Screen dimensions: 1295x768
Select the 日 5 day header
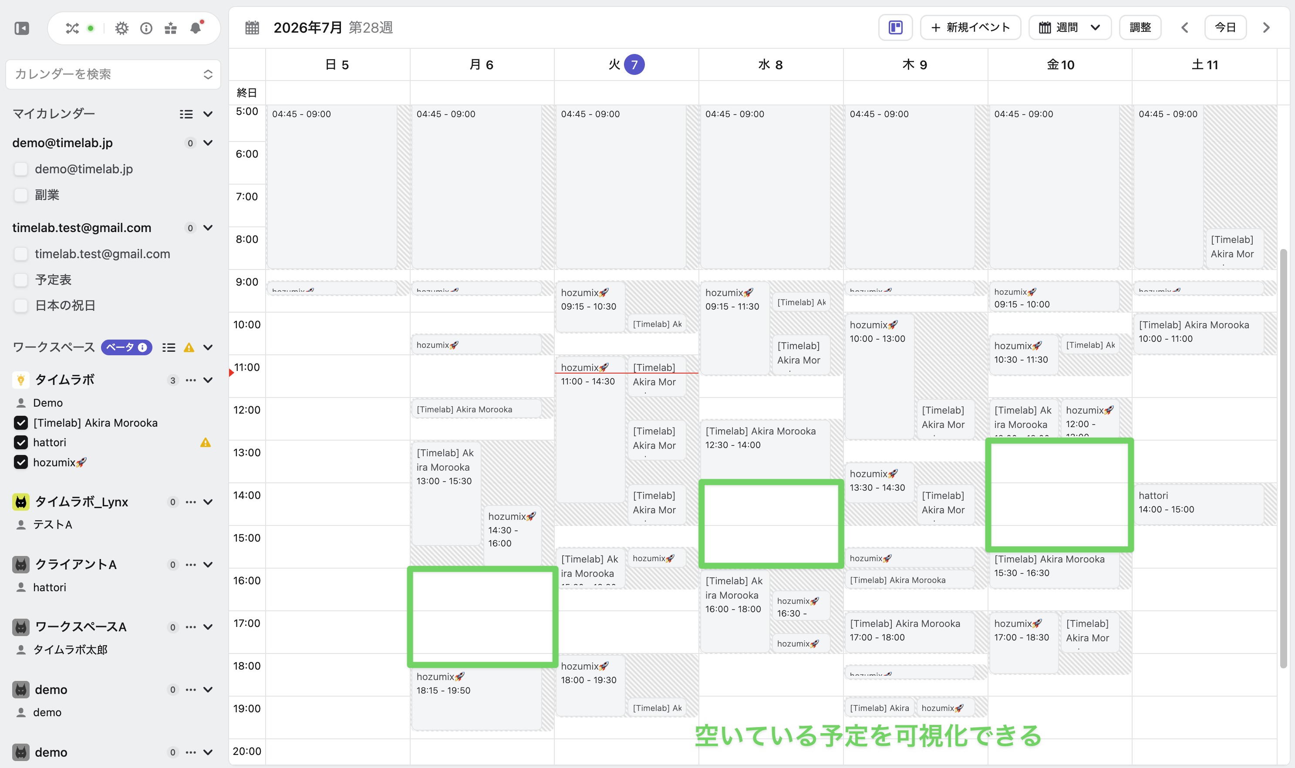337,65
